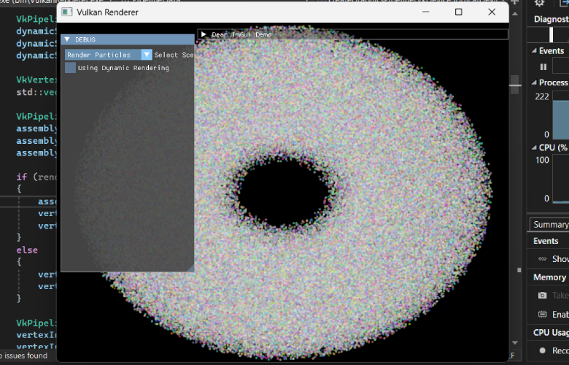Click the Enable link under Memory Usage
The image size is (569, 365).
click(560, 314)
